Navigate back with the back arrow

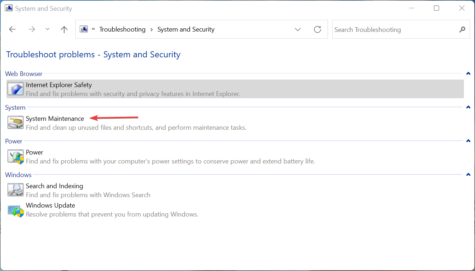(13, 29)
